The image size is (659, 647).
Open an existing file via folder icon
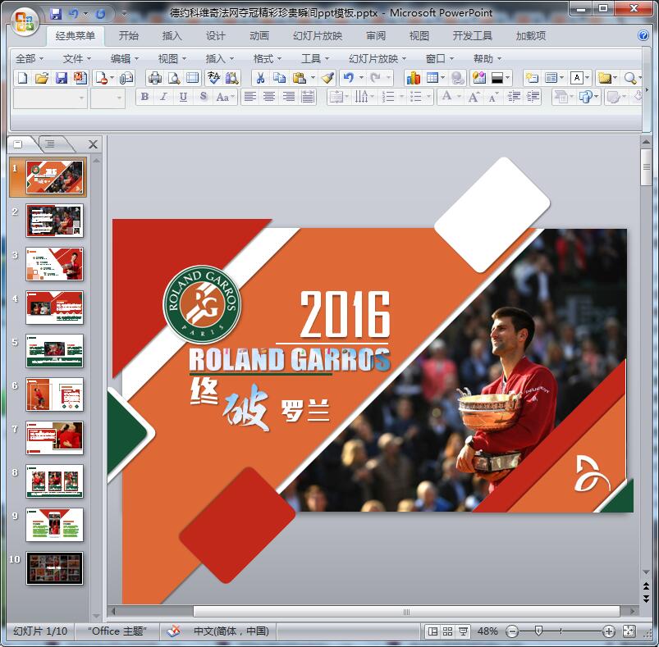pos(42,78)
